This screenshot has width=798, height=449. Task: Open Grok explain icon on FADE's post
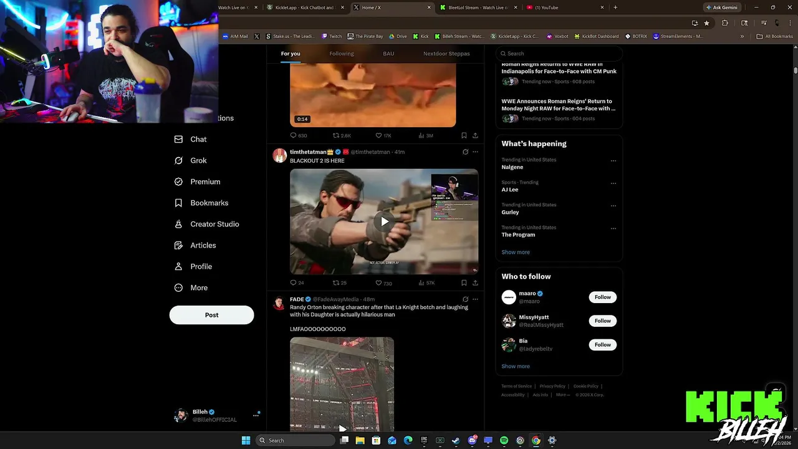coord(465,299)
